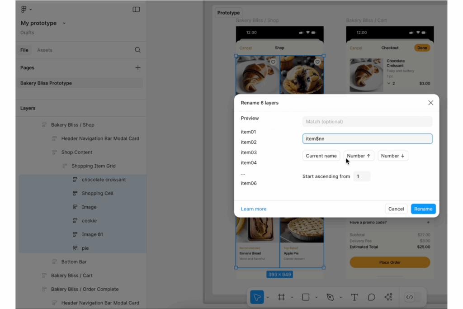The height and width of the screenshot is (309, 463).
Task: Click the Prototype tab label
Action: (x=228, y=13)
